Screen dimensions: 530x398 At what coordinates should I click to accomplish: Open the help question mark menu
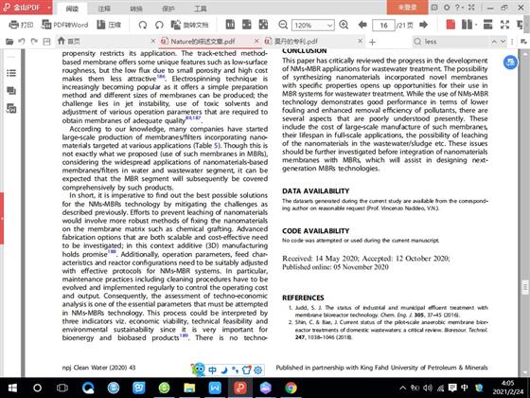coord(459,8)
